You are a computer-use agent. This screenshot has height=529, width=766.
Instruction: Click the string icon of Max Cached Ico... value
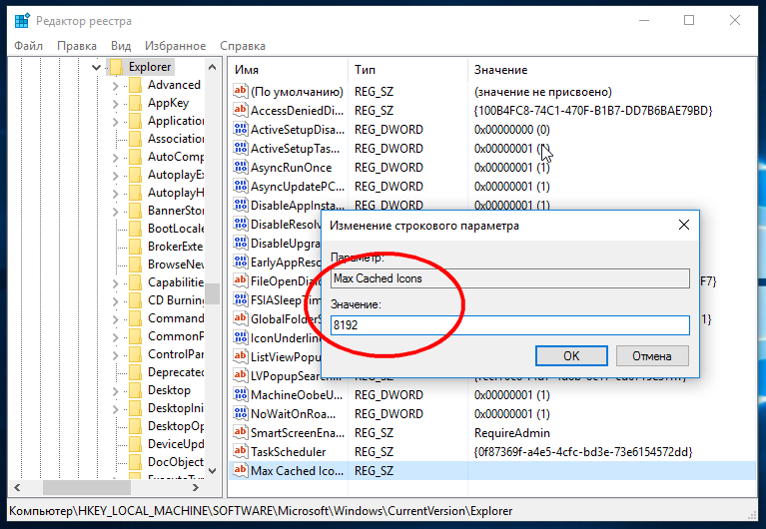pyautogui.click(x=240, y=470)
